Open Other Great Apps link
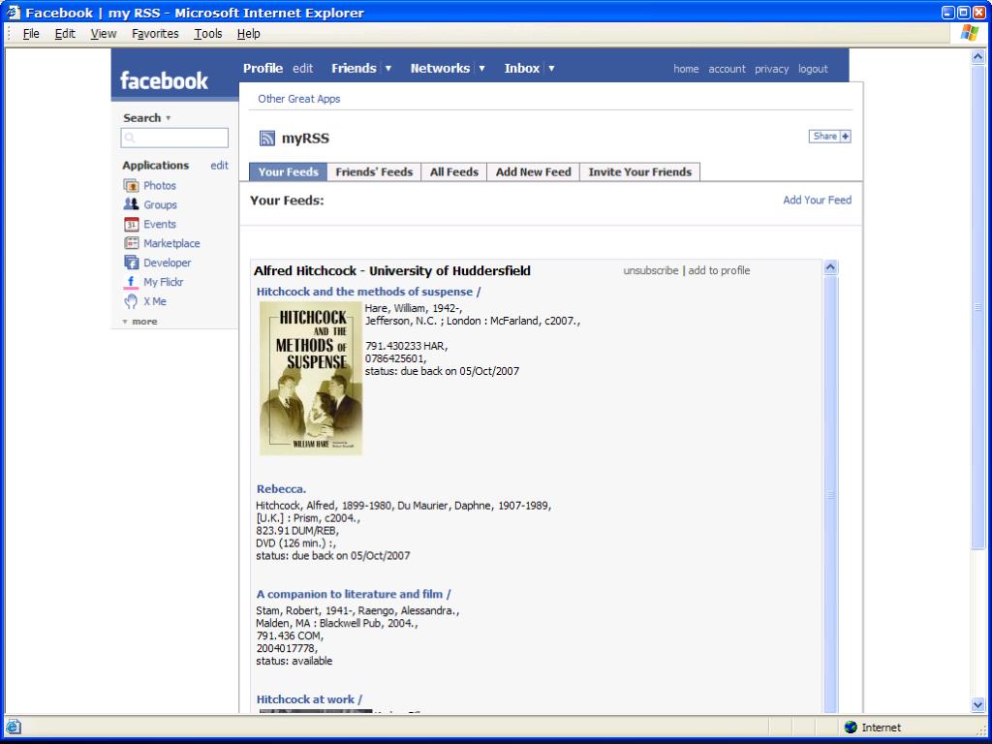Viewport: 992px width, 744px height. pyautogui.click(x=298, y=99)
